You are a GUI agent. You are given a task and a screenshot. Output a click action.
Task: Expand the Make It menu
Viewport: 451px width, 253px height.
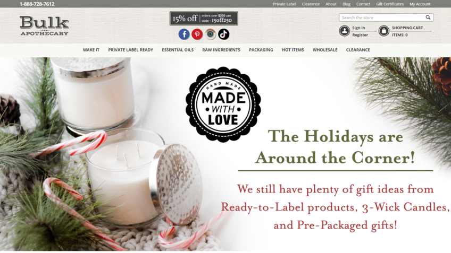click(x=91, y=50)
